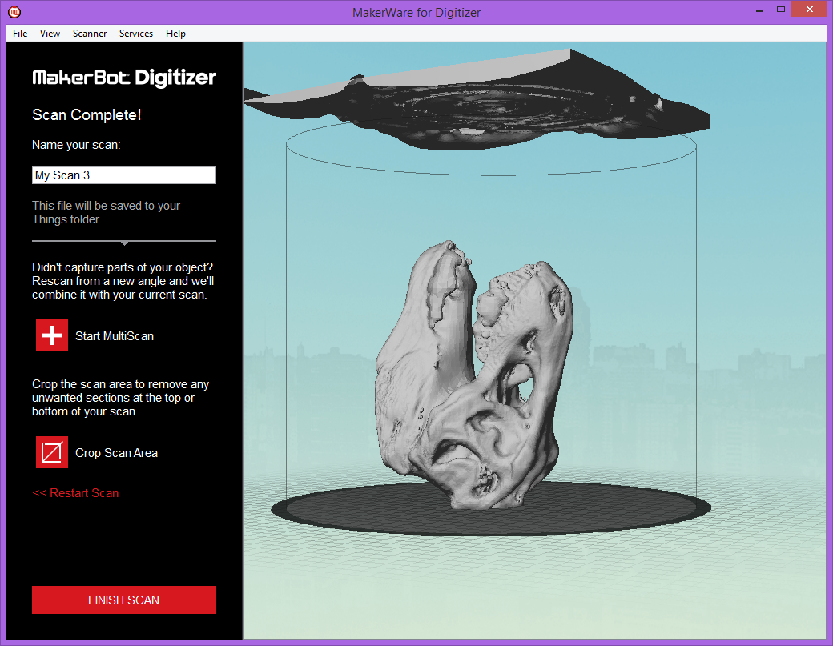
Task: Click the 'saved to your Things folder' note
Action: click(106, 212)
